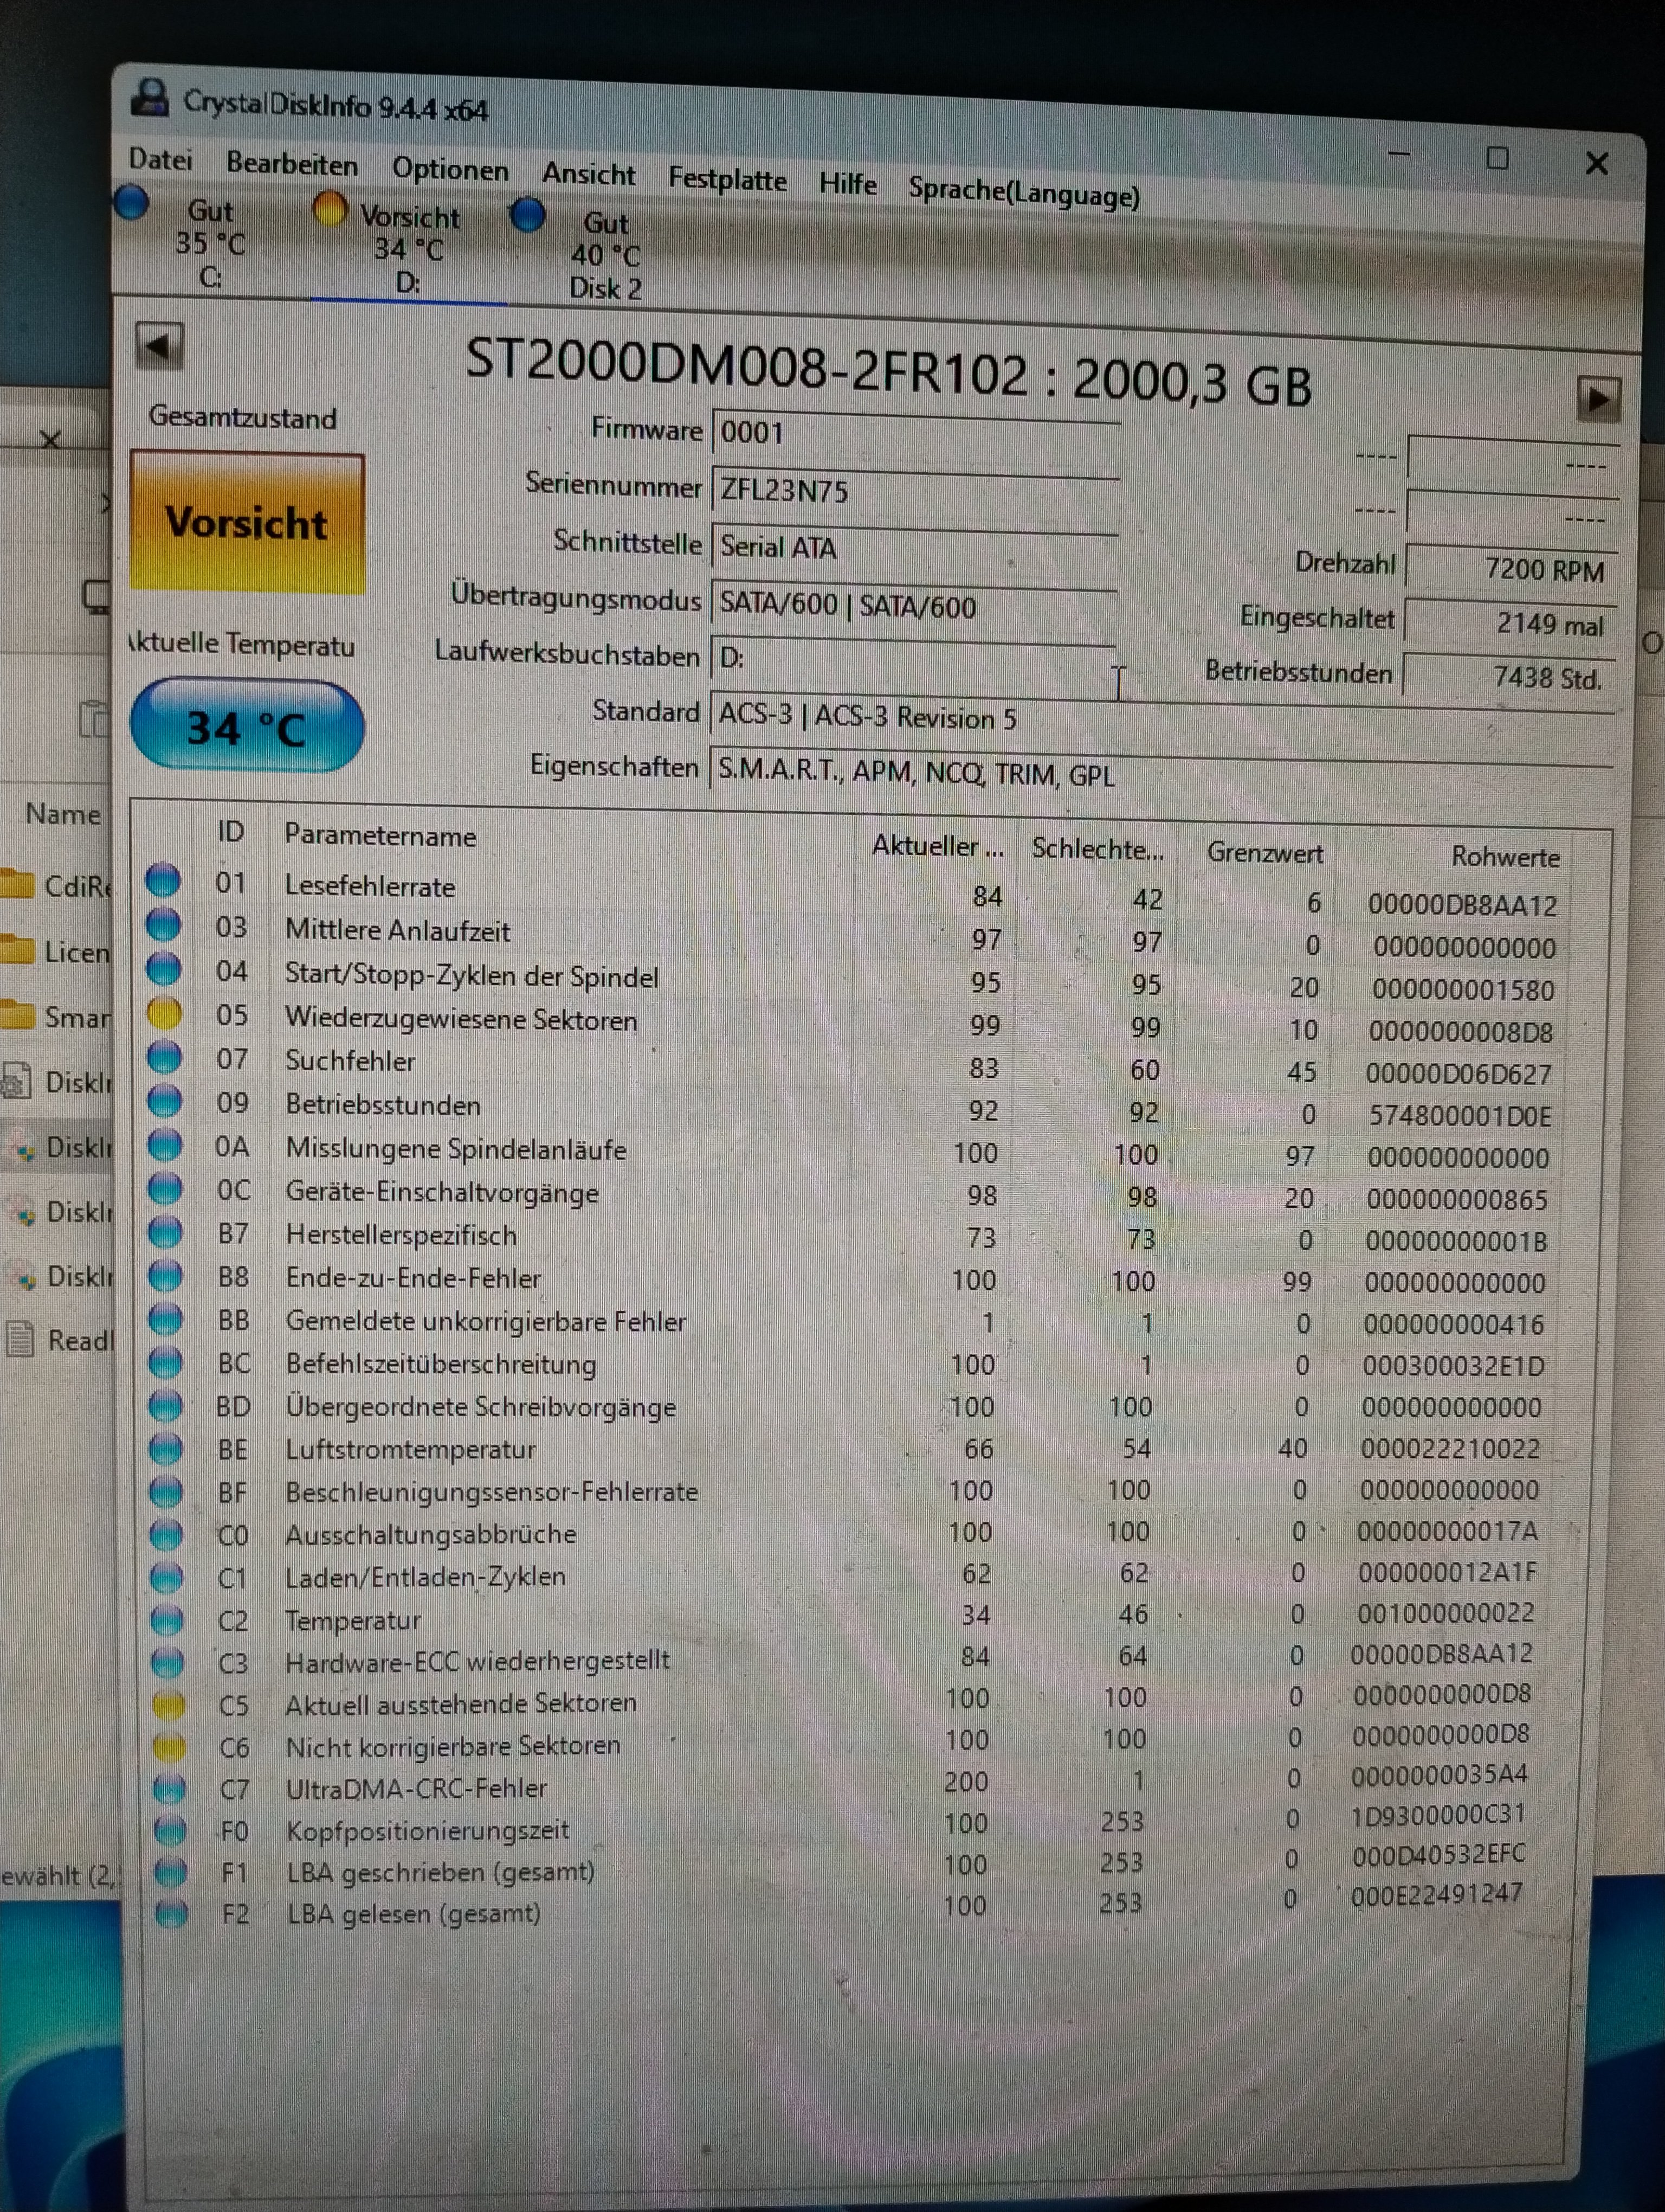Image resolution: width=1665 pixels, height=2212 pixels.
Task: Click the CrystalDiskInfo title bar icon
Action: (x=151, y=98)
